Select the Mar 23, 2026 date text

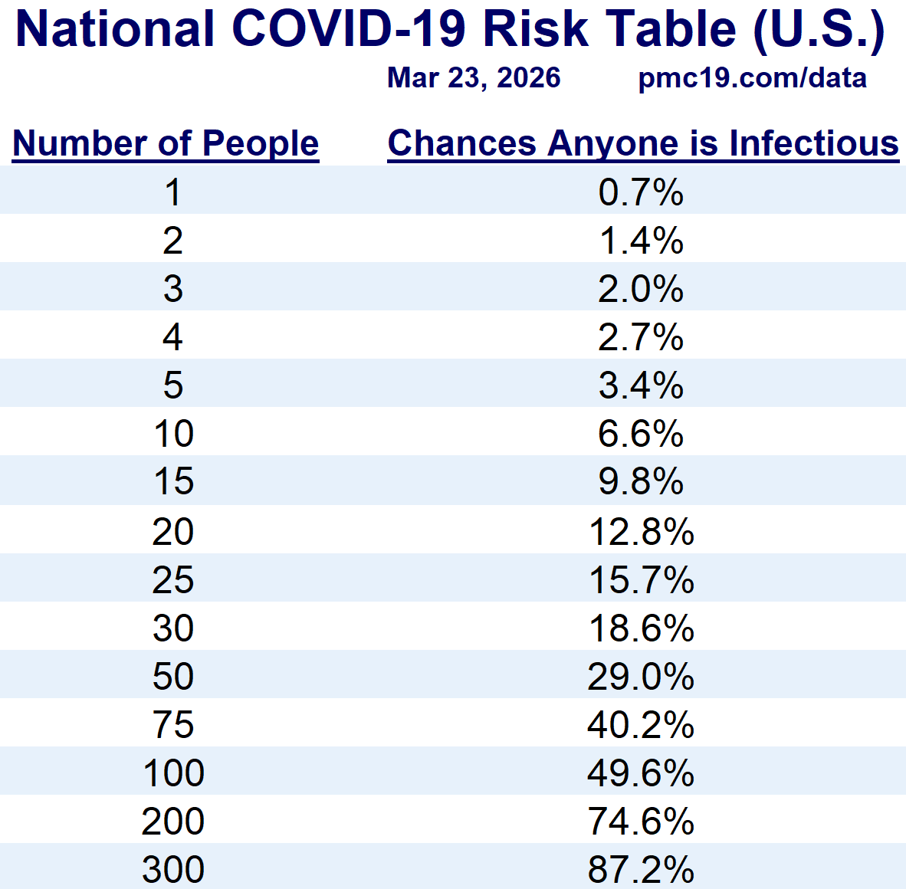click(474, 78)
